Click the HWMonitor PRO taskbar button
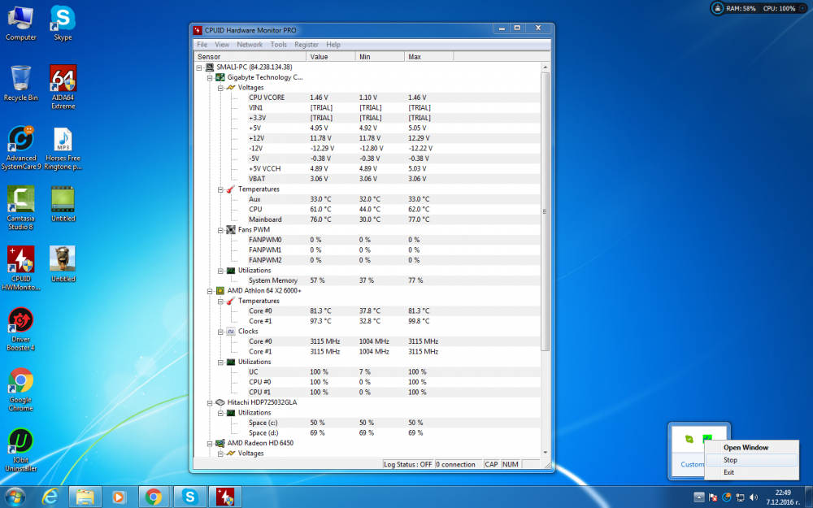 click(x=225, y=497)
